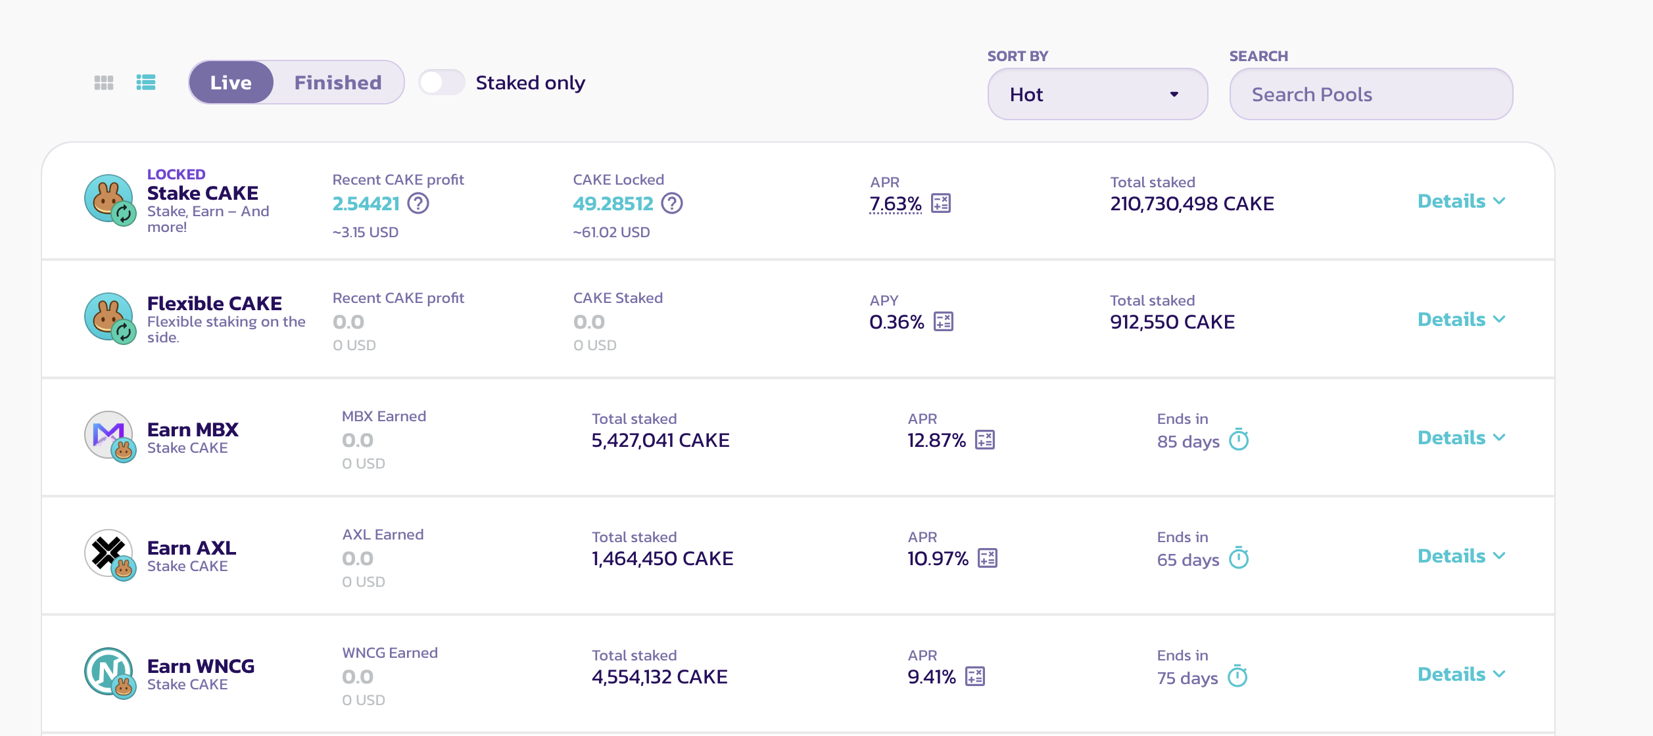The height and width of the screenshot is (736, 1653).
Task: Switch to card grid view
Action: coord(104,83)
